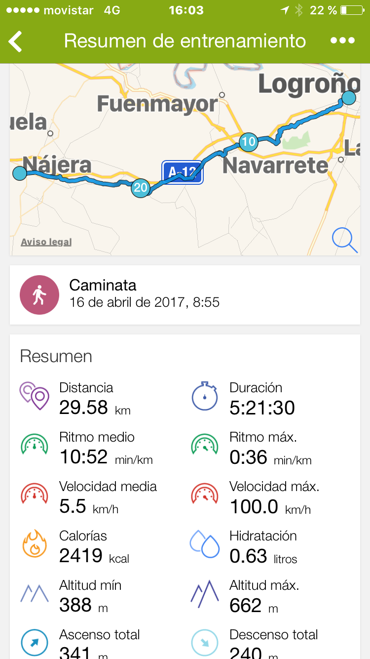
Task: Tap the red Velocidad media speedometer icon
Action: tap(35, 494)
